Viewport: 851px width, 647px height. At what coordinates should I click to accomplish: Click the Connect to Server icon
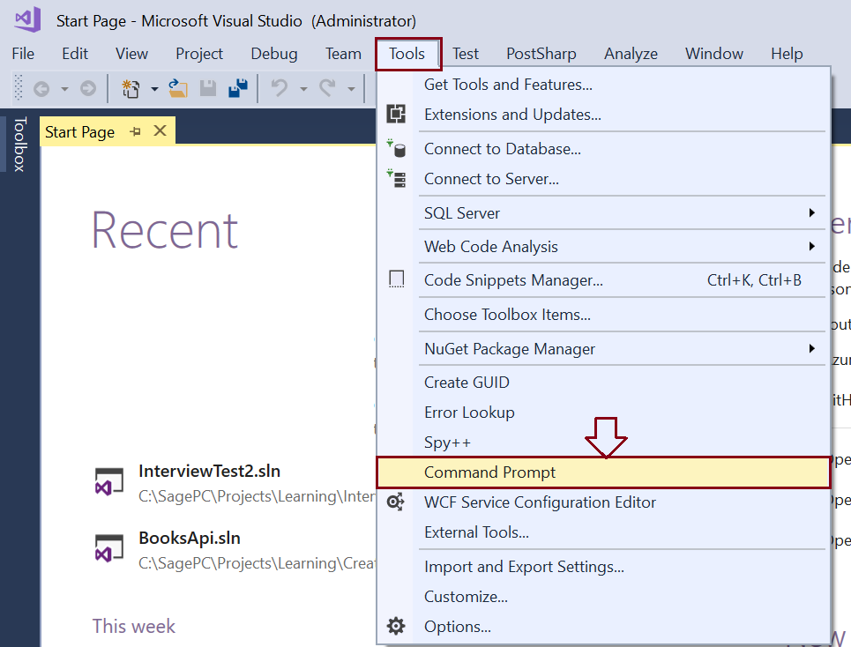[396, 178]
